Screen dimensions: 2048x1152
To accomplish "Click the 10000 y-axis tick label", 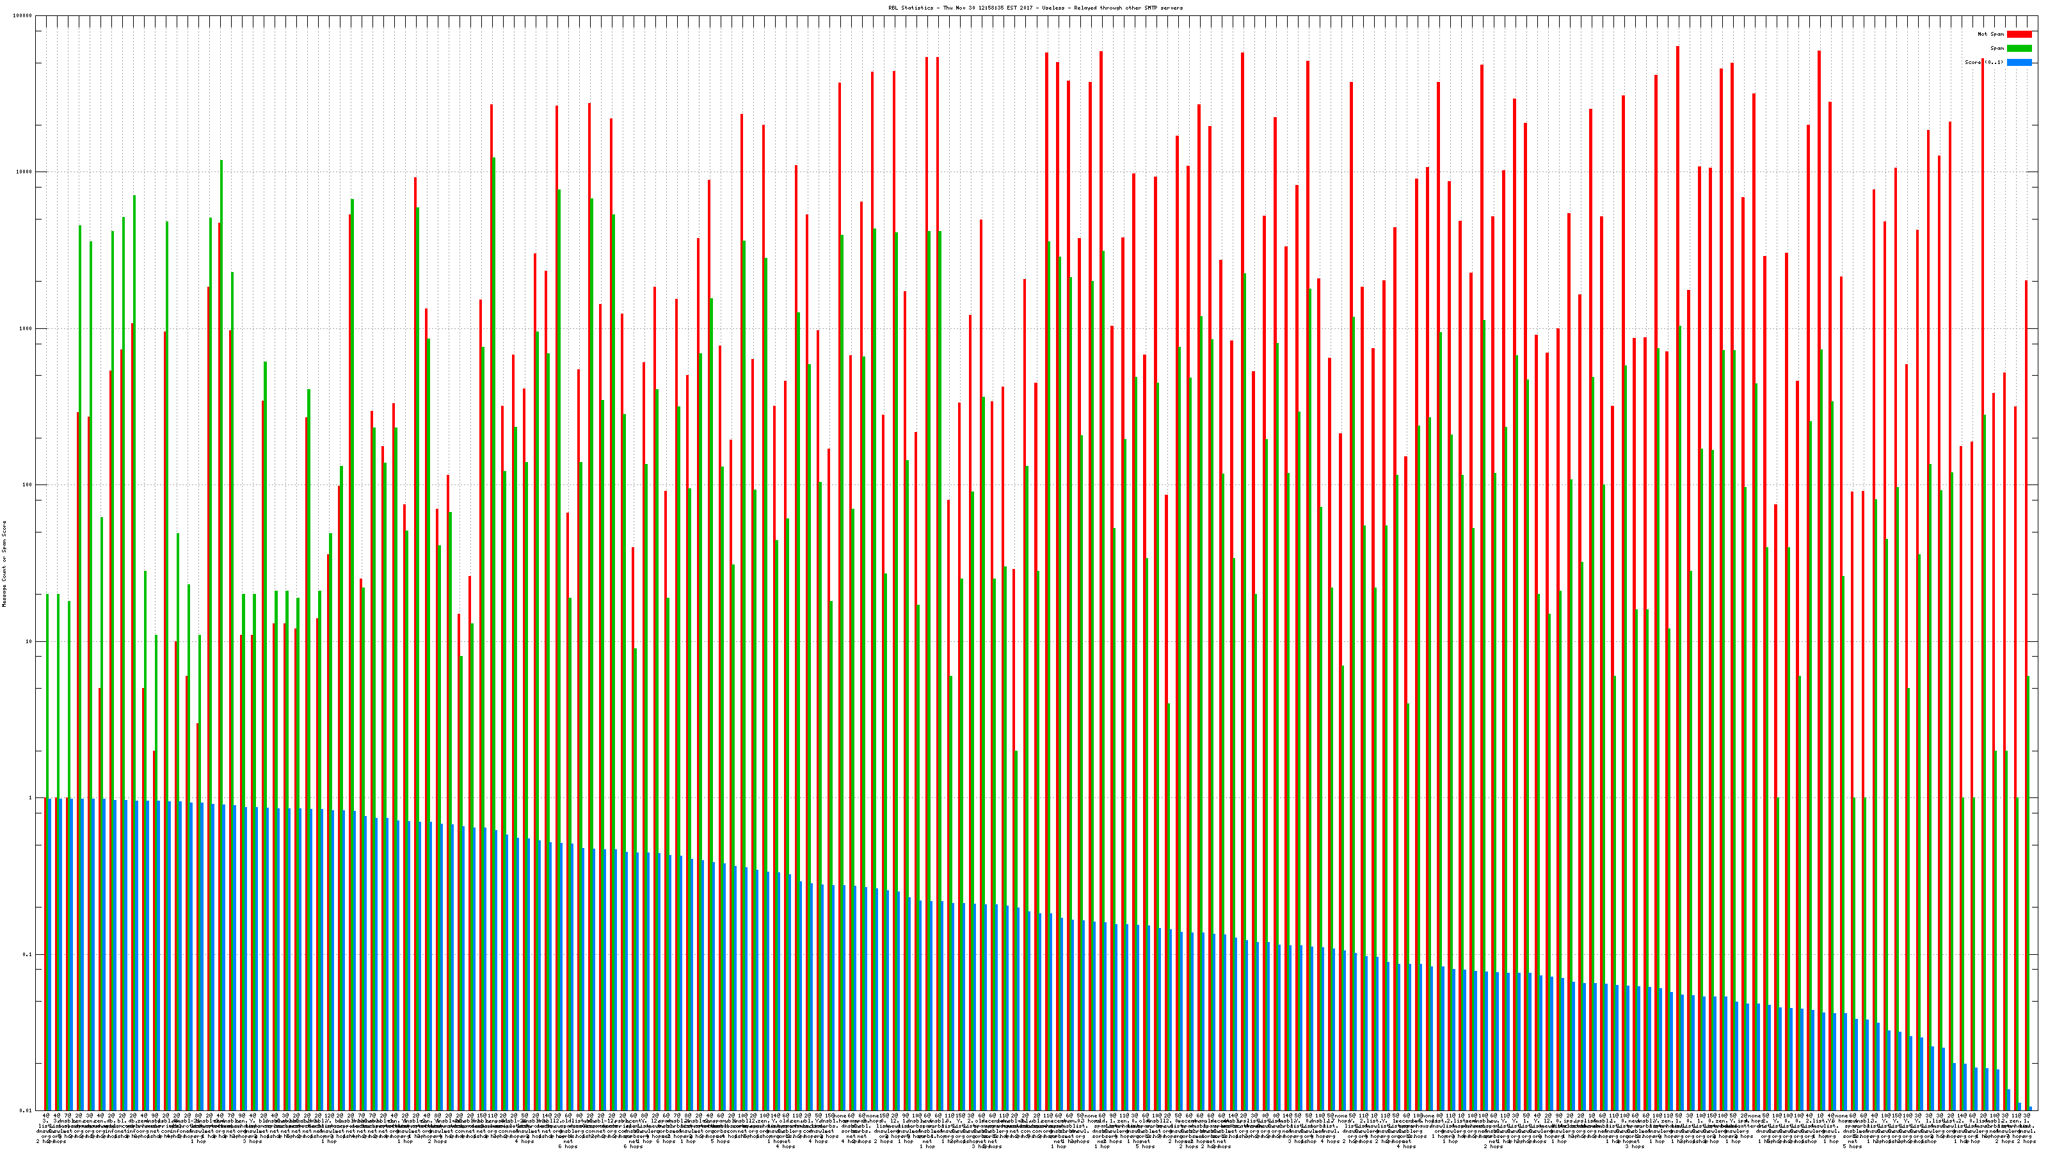I will tap(25, 173).
